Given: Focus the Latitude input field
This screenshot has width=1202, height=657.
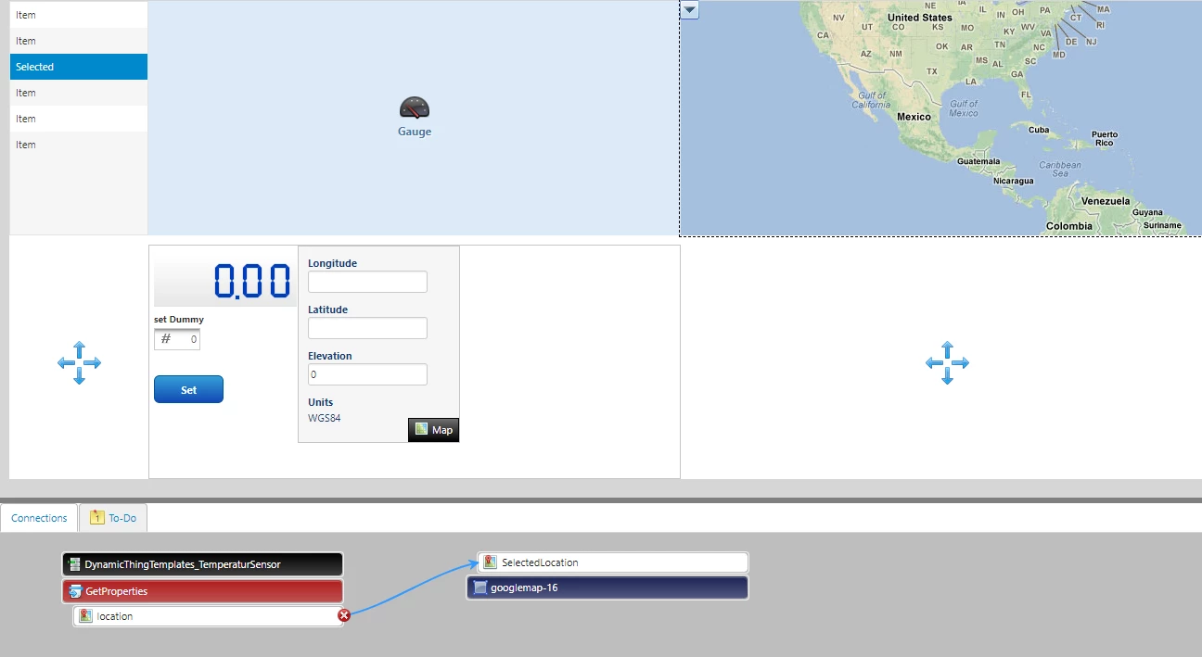Looking at the screenshot, I should 367,328.
